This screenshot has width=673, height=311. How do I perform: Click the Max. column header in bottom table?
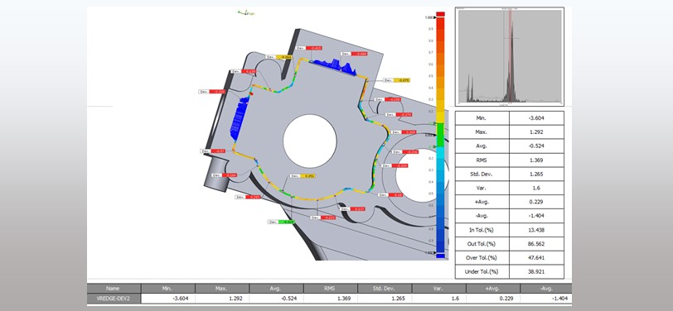pyautogui.click(x=222, y=289)
